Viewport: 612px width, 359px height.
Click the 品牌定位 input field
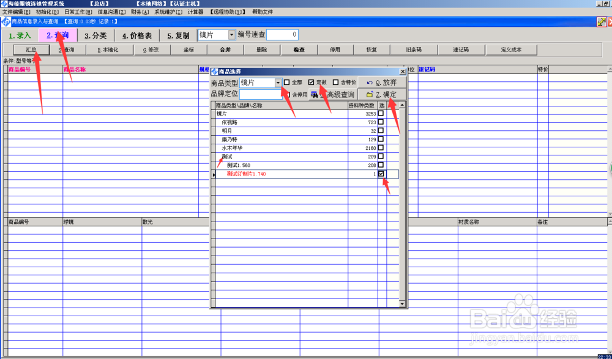pos(261,94)
